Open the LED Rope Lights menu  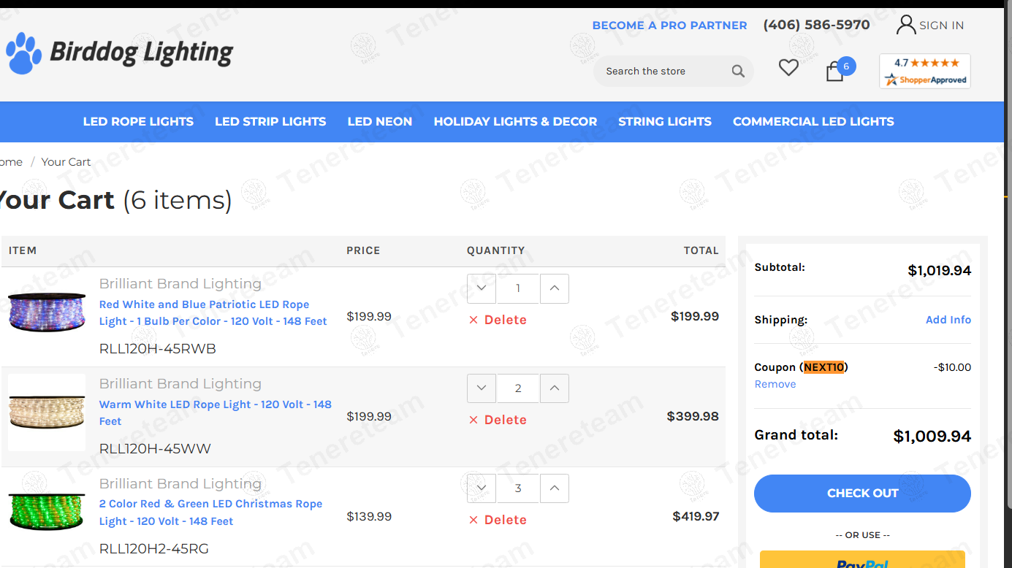(138, 122)
